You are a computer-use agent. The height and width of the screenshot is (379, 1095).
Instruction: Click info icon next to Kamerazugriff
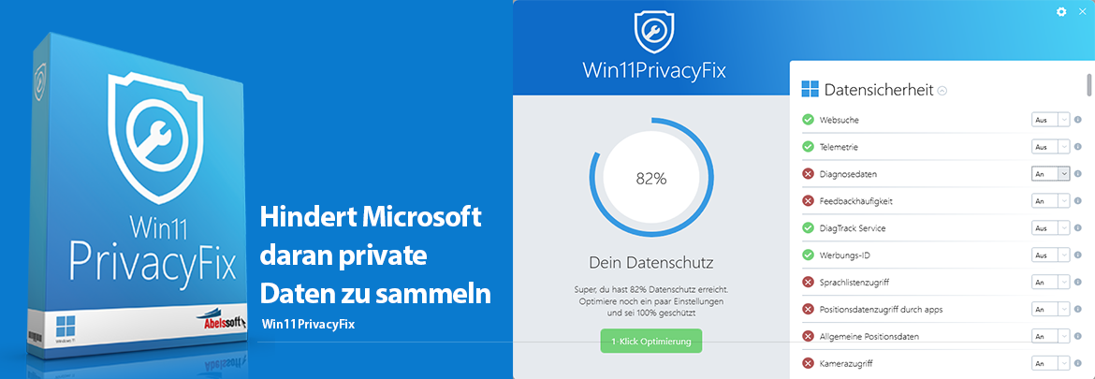click(1078, 363)
